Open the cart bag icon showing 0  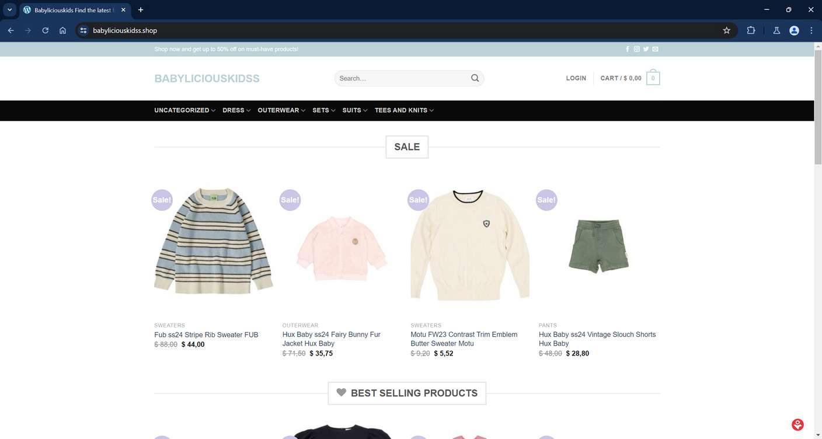point(653,78)
